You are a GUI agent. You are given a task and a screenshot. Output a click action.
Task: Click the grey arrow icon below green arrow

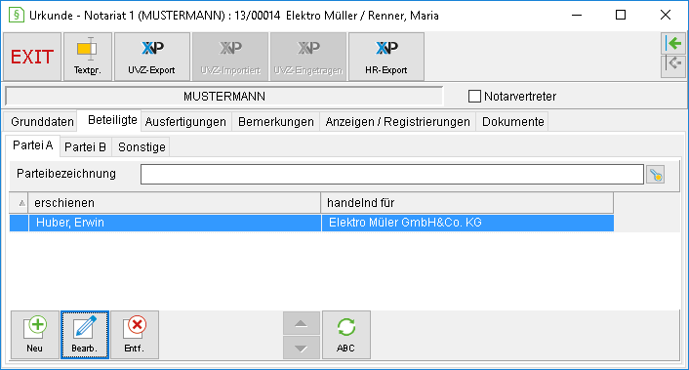pyautogui.click(x=673, y=66)
